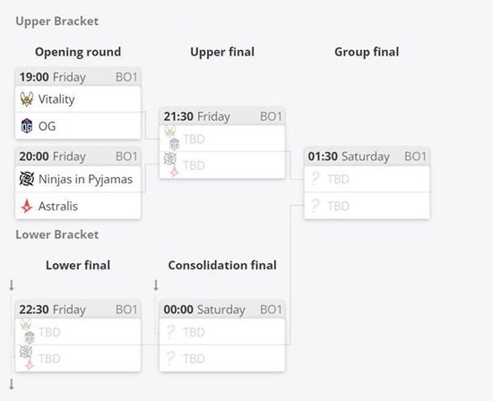Open the Ninjas in Pyjamas team link
Image resolution: width=493 pixels, height=401 pixels.
(85, 179)
